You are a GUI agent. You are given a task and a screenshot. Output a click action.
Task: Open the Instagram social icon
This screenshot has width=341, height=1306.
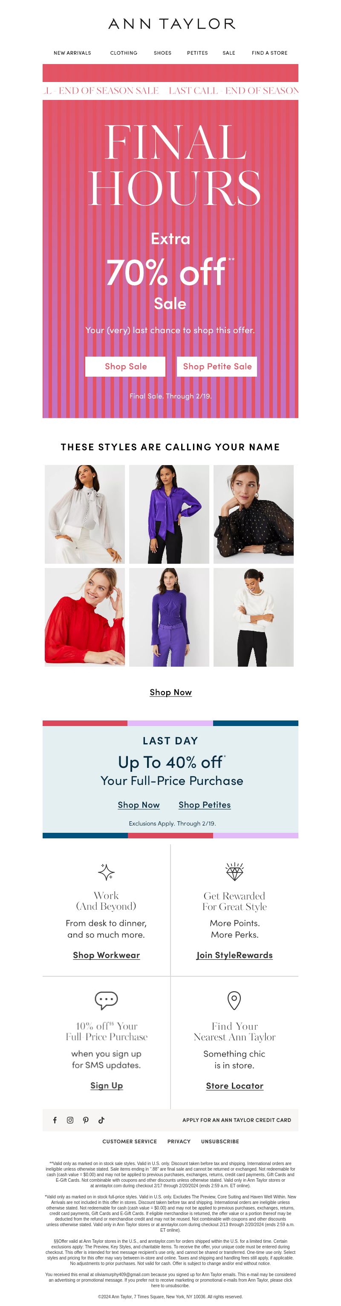point(70,1120)
